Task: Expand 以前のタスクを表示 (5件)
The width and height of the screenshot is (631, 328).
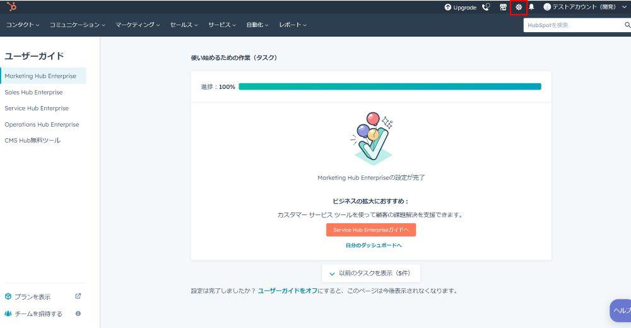Action: point(371,273)
